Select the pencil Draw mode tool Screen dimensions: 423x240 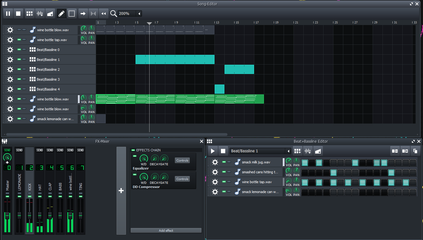click(61, 14)
